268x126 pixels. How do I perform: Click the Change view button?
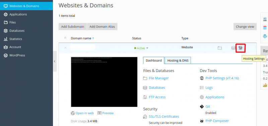(x=245, y=27)
